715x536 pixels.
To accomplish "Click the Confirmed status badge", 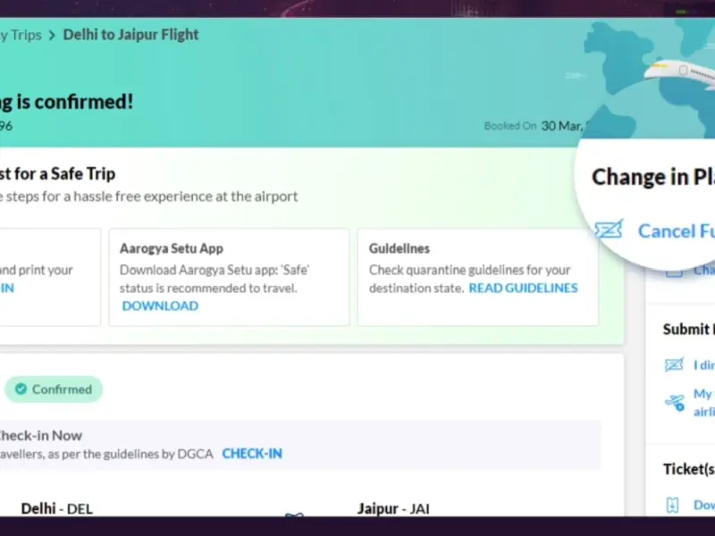I will pos(54,389).
